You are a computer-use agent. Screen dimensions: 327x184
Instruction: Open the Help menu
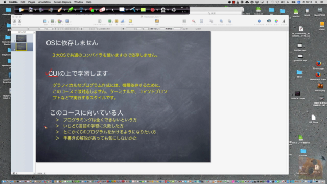(x=89, y=2)
